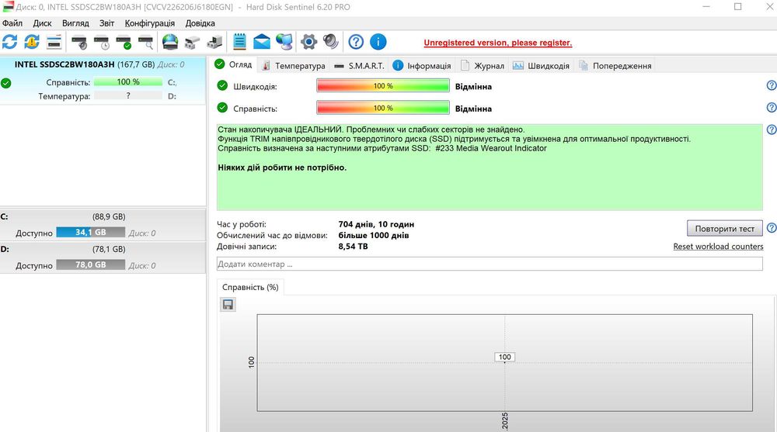Switch to the Температура tab
Viewport: 777px width, 432px height.
294,66
